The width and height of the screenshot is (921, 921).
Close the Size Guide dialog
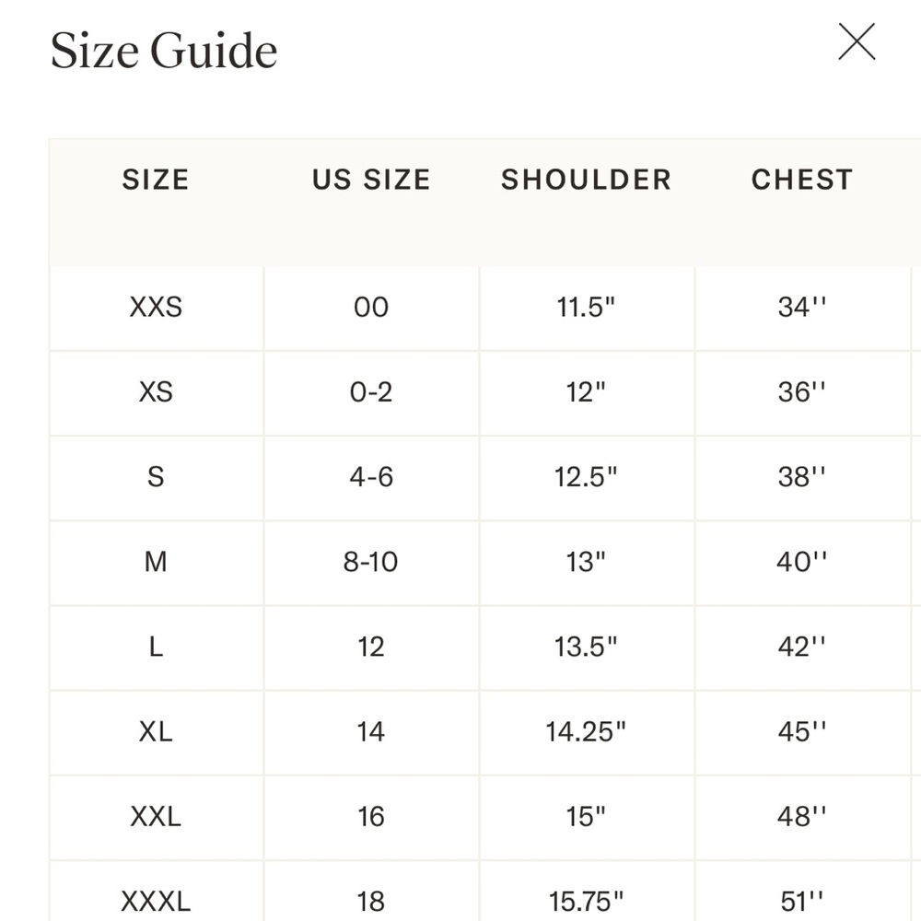tap(857, 41)
